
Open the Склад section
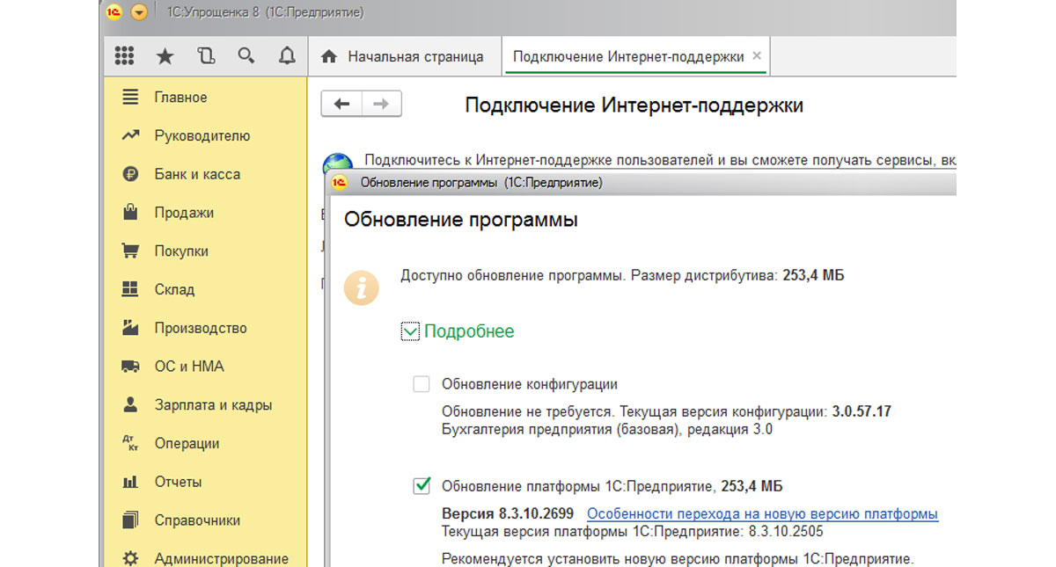[205, 289]
